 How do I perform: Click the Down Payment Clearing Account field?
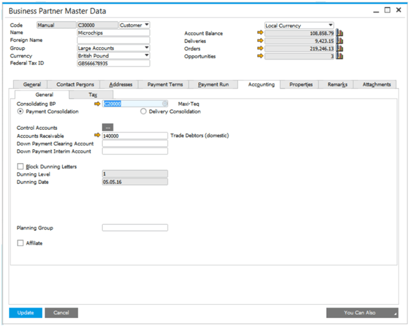[135, 144]
